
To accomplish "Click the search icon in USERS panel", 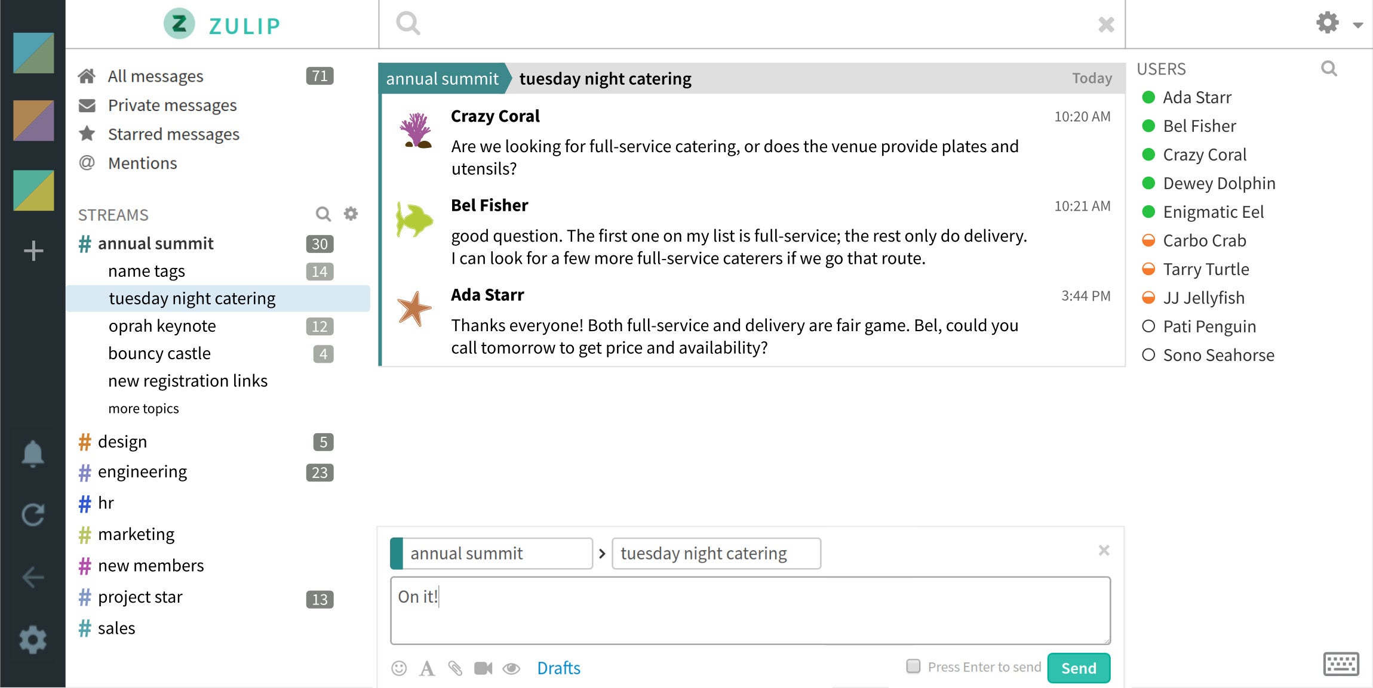I will point(1331,69).
